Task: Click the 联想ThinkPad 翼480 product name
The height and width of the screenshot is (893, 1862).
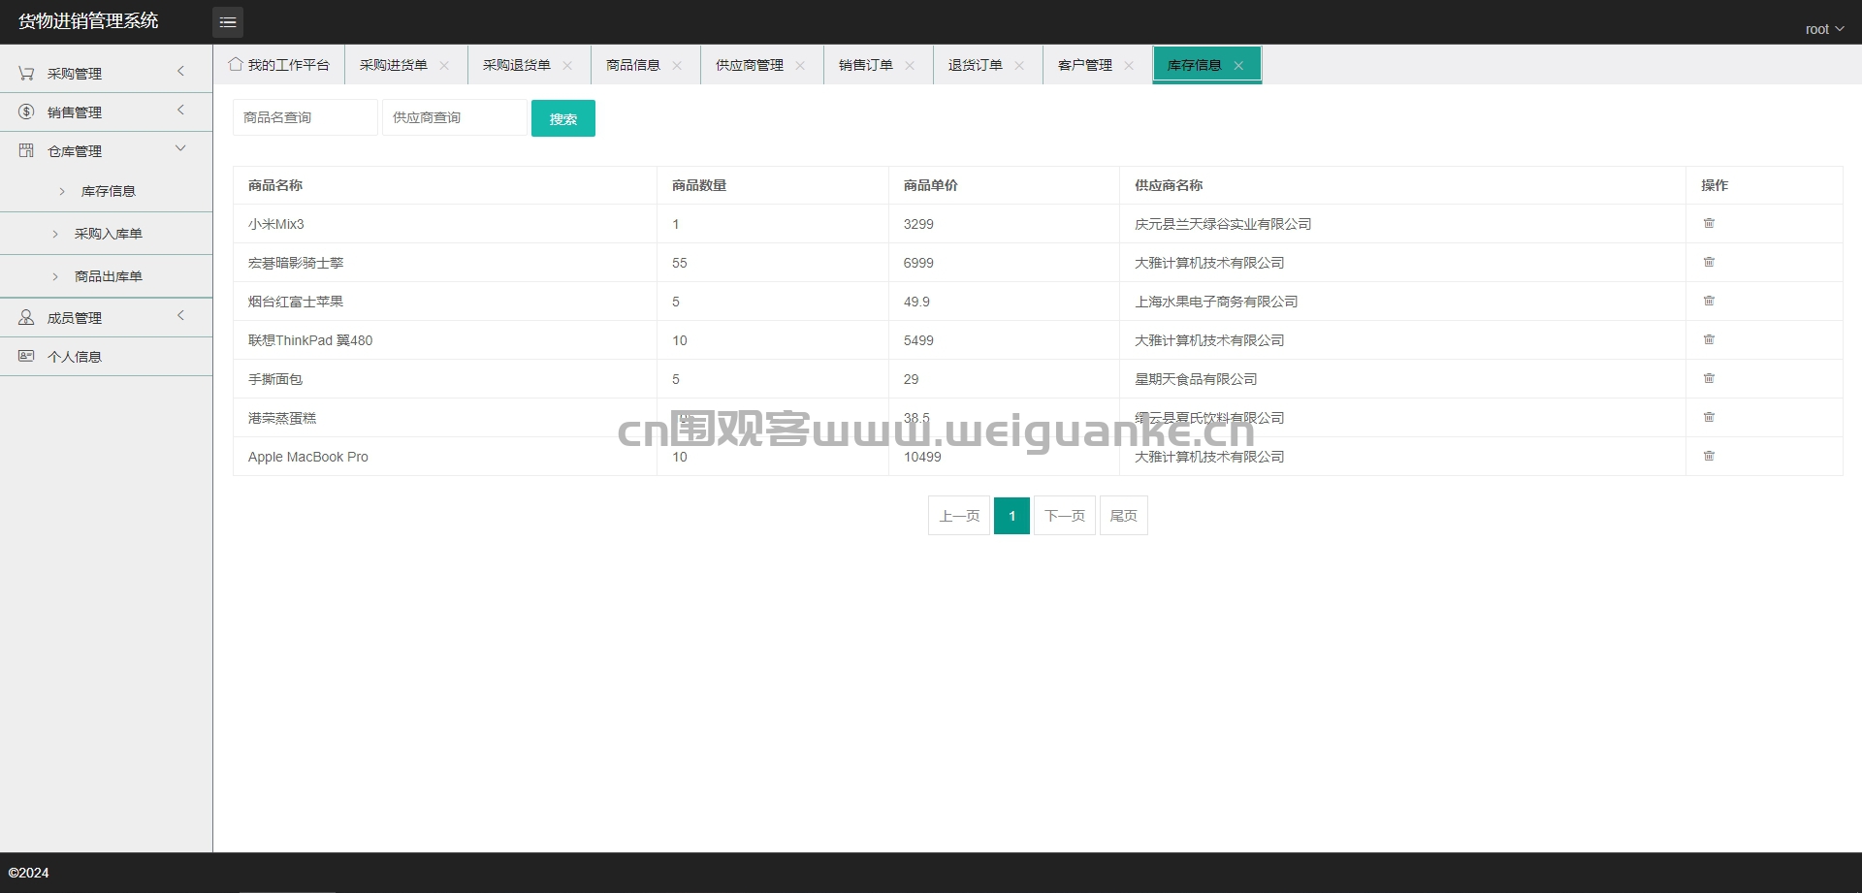Action: tap(310, 340)
